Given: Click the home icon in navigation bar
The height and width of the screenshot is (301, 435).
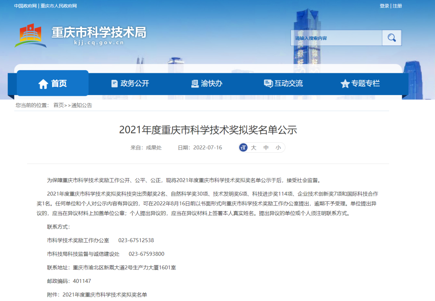Looking at the screenshot, I should pos(43,83).
